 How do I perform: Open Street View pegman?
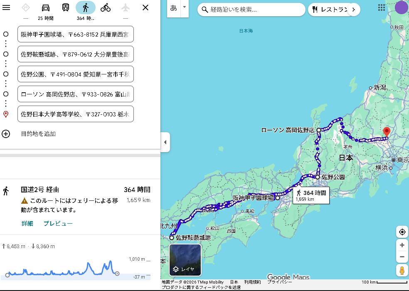[402, 271]
